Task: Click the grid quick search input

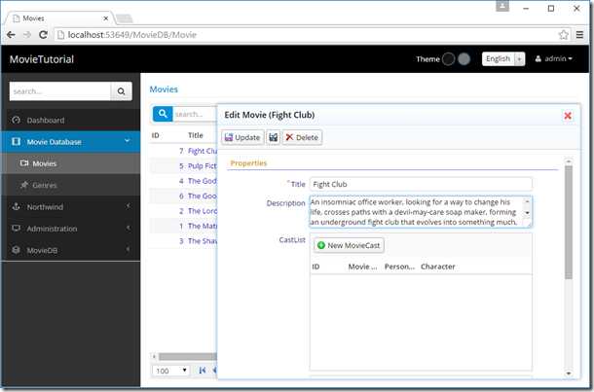Action: [x=195, y=114]
